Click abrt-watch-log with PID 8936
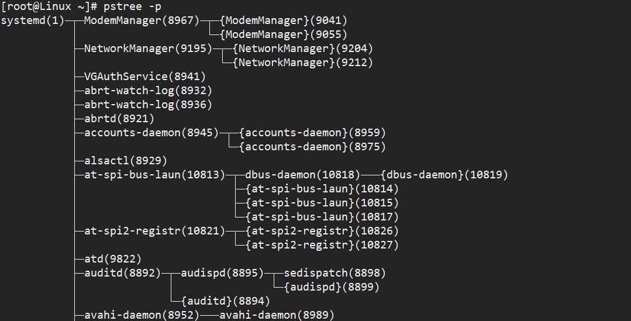 coord(148,105)
